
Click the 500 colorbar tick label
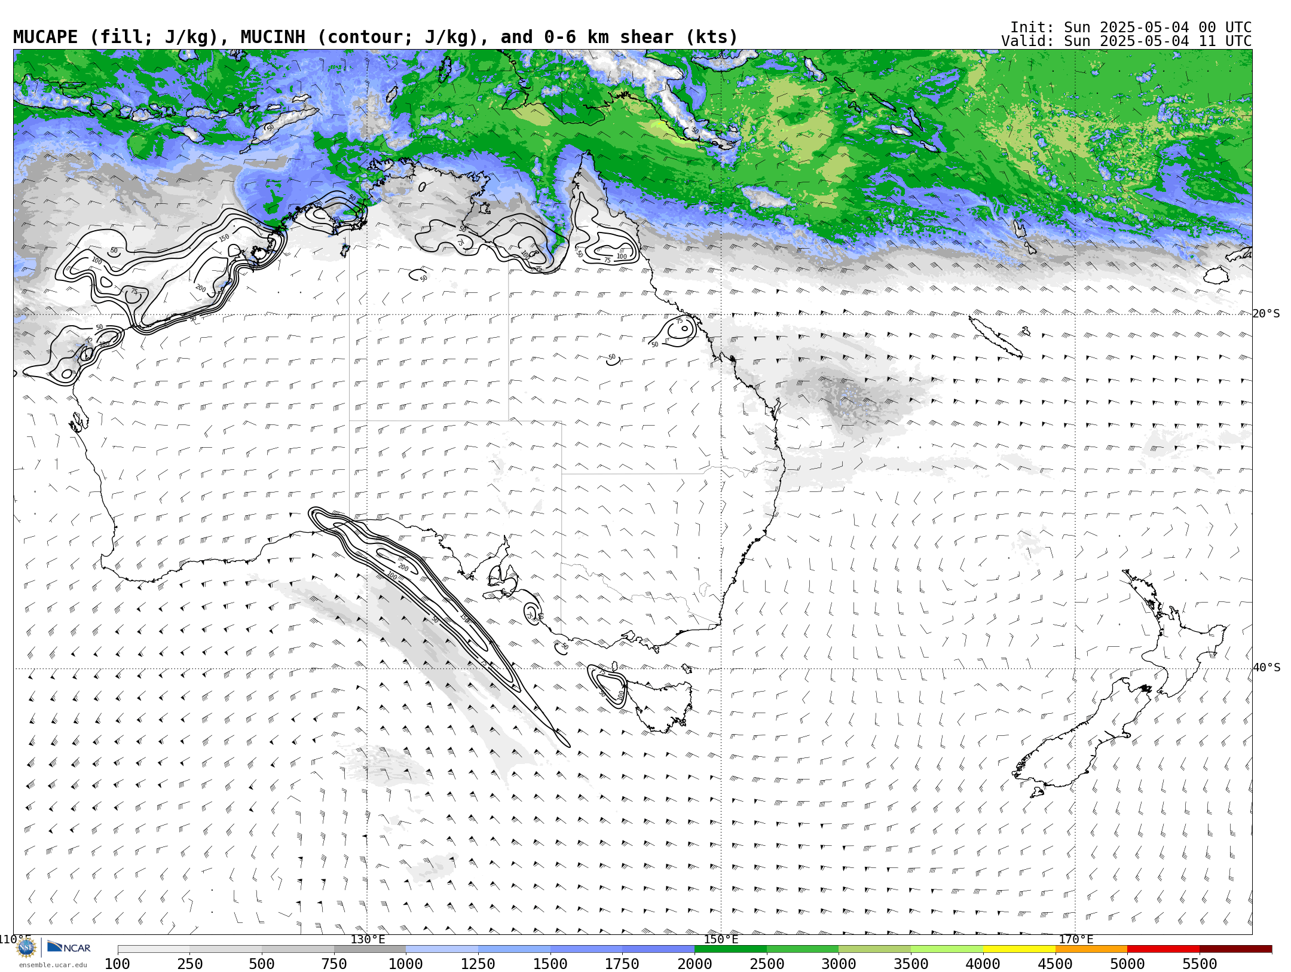coord(262,964)
